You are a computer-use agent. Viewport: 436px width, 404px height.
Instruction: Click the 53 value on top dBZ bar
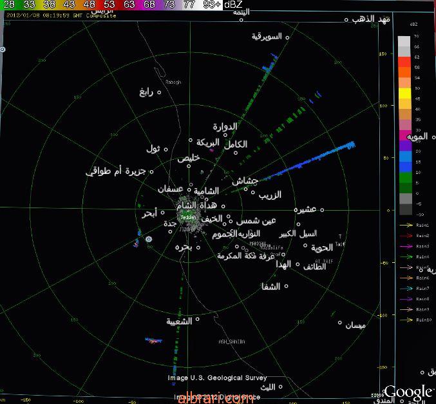[109, 5]
